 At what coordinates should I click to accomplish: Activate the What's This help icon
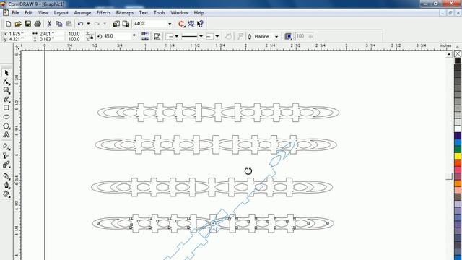(201, 24)
